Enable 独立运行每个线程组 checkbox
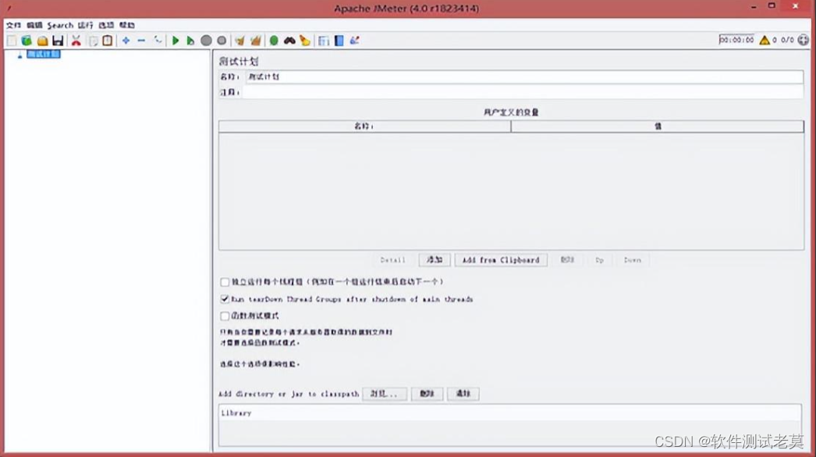The width and height of the screenshot is (816, 457). pos(225,282)
